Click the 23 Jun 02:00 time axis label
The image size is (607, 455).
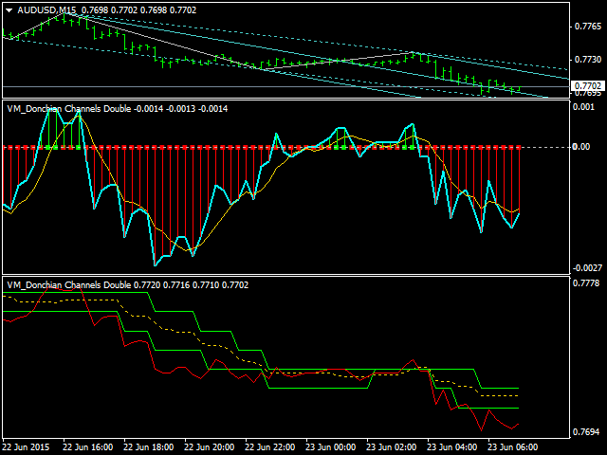pyautogui.click(x=392, y=447)
